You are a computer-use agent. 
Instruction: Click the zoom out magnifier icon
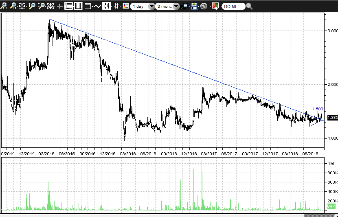pyautogui.click(x=41, y=6)
